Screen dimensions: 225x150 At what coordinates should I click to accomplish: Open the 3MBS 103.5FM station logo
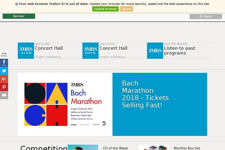tap(26, 51)
